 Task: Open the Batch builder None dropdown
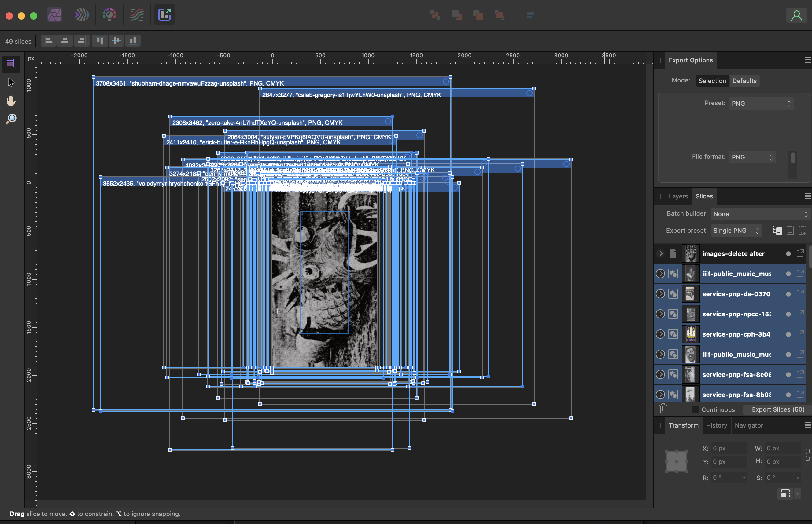tap(760, 214)
